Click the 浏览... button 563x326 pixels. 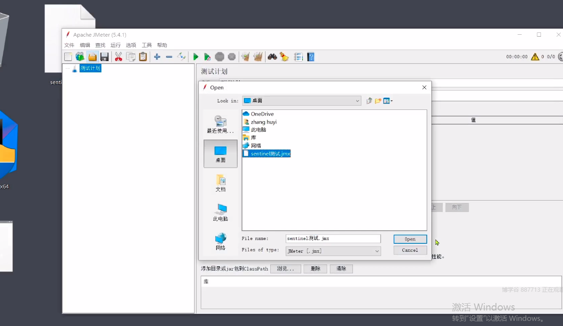(285, 269)
